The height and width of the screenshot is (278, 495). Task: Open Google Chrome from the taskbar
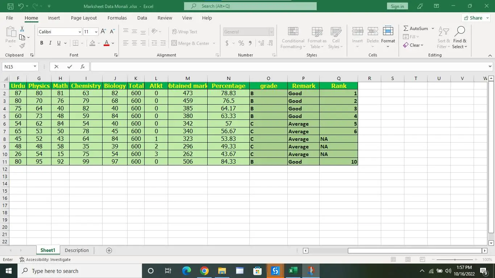pos(204,271)
